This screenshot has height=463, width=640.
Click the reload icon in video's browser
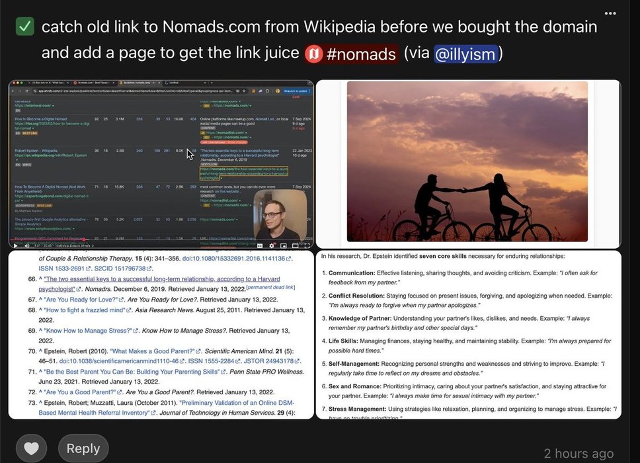pos(27,91)
